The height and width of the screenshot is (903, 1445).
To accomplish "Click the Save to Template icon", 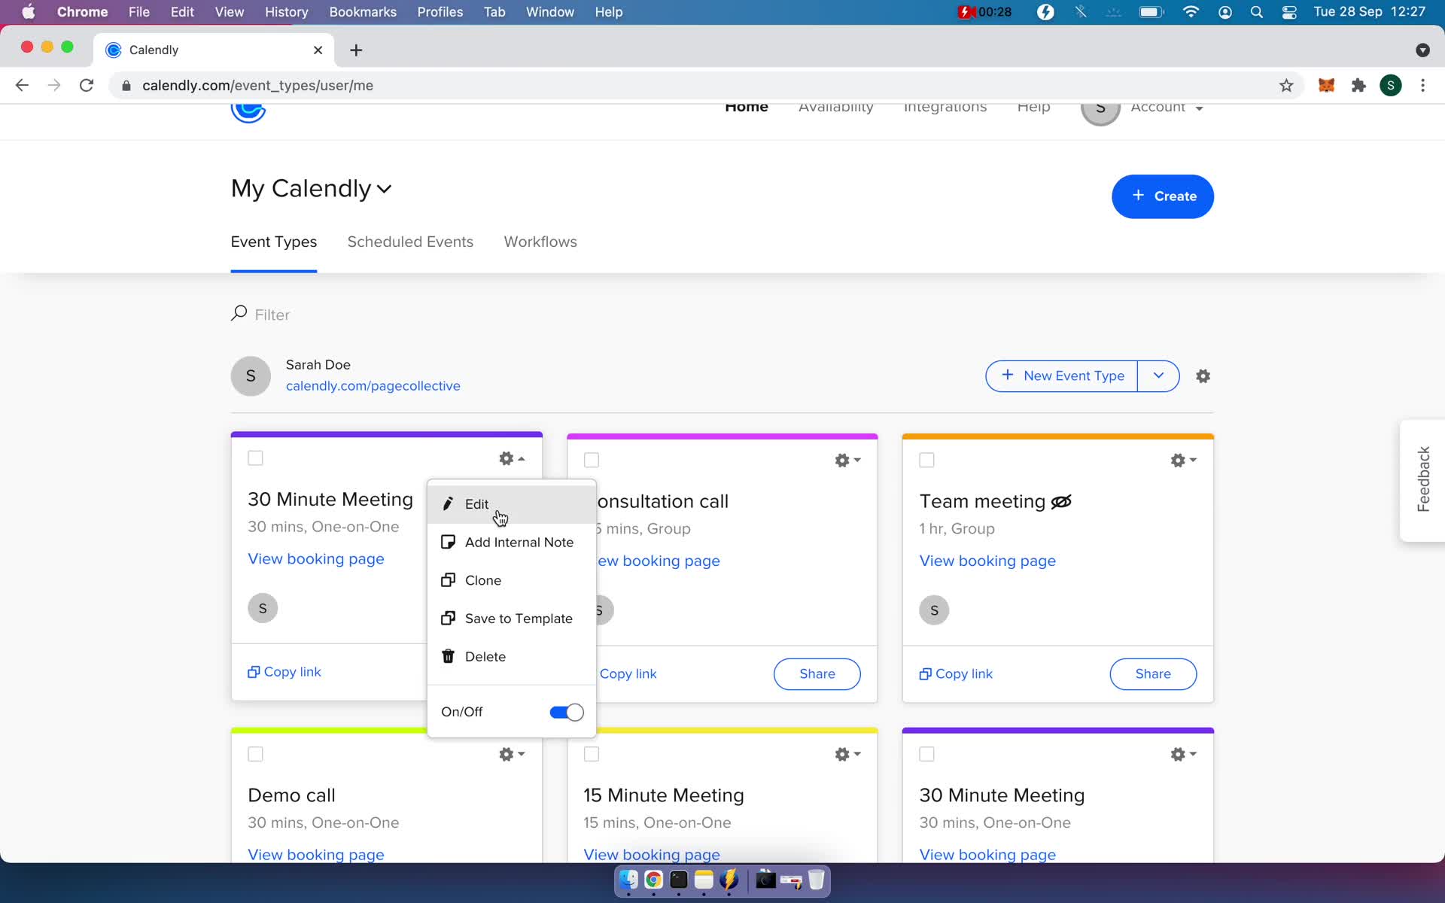I will 448,618.
